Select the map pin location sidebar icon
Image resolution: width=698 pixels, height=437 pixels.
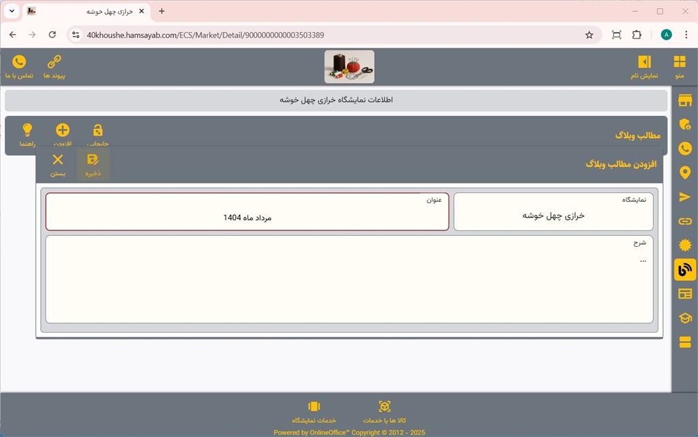point(685,172)
